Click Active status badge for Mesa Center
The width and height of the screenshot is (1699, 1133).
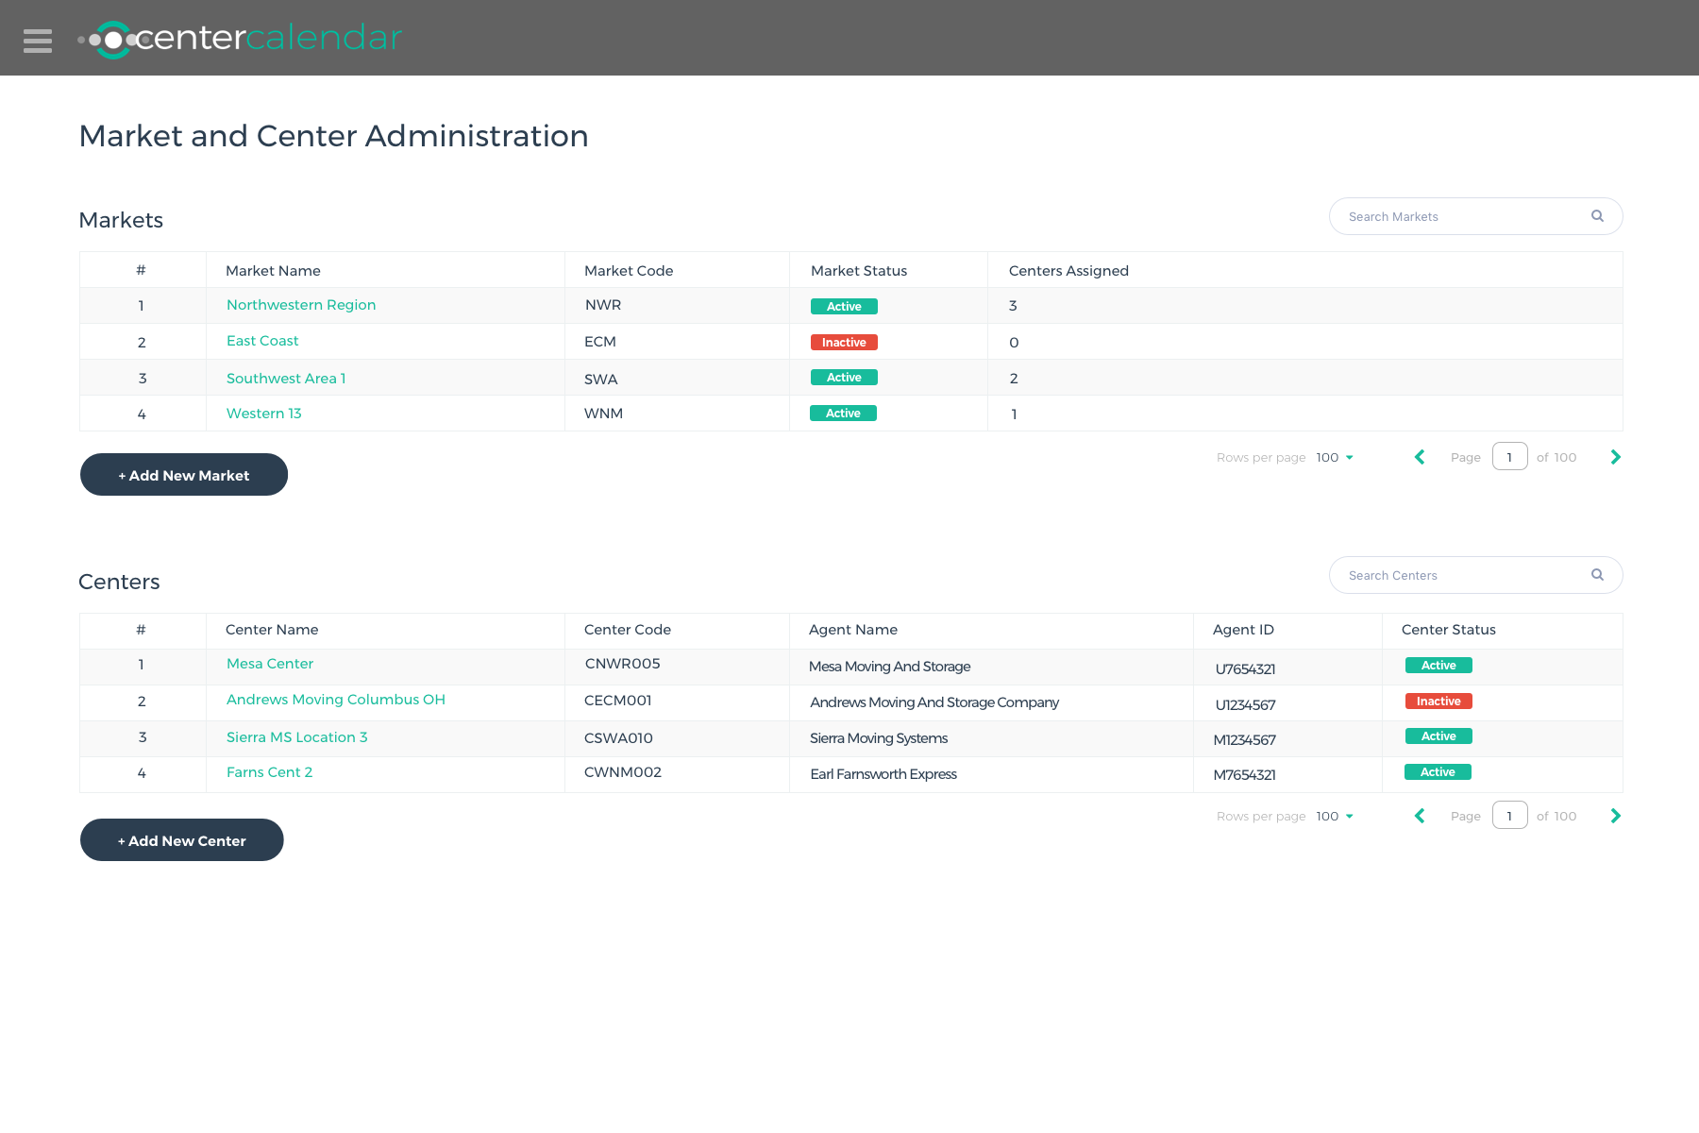pos(1438,665)
